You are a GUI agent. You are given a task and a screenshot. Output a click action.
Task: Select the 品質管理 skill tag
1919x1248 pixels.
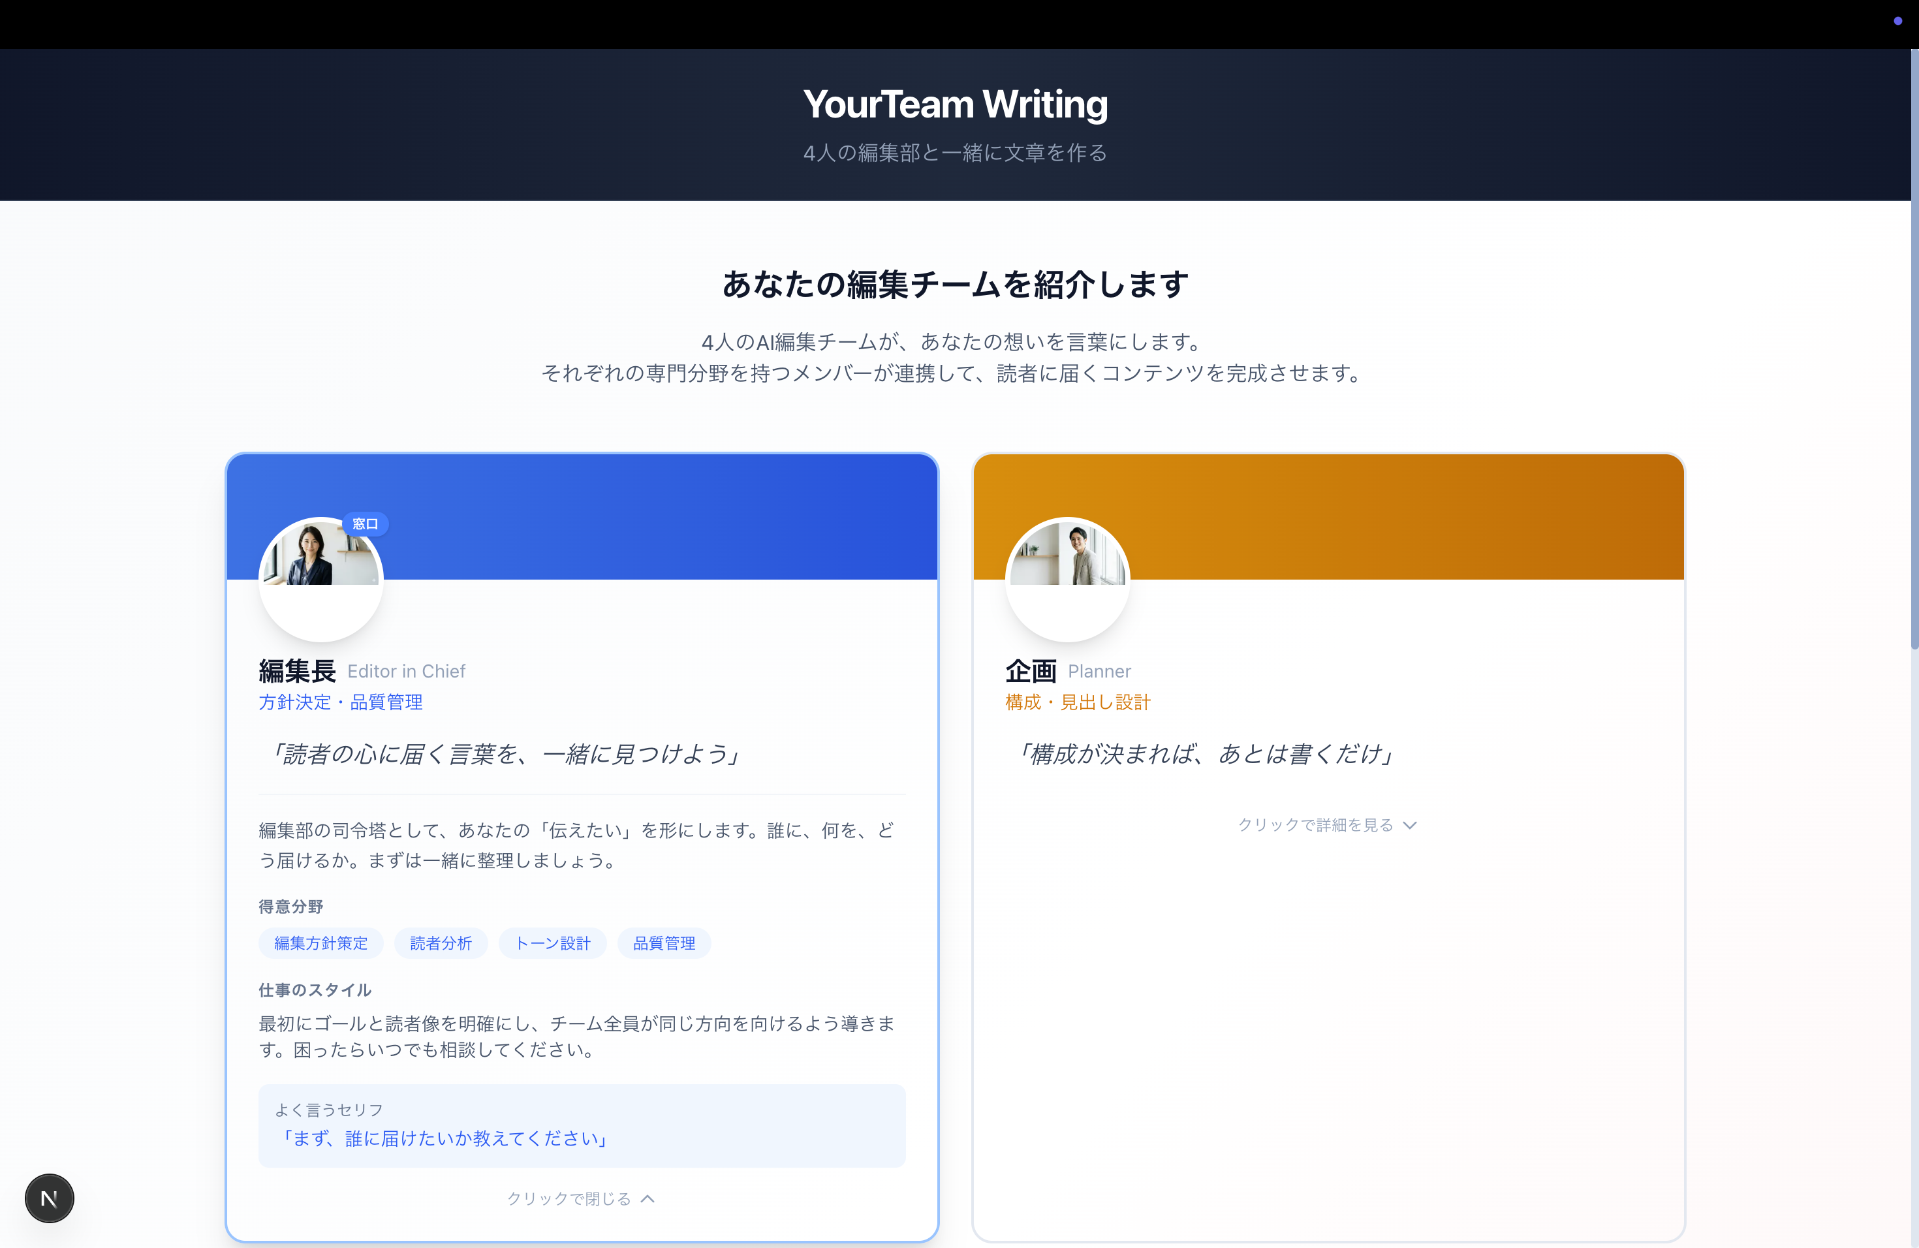(664, 943)
